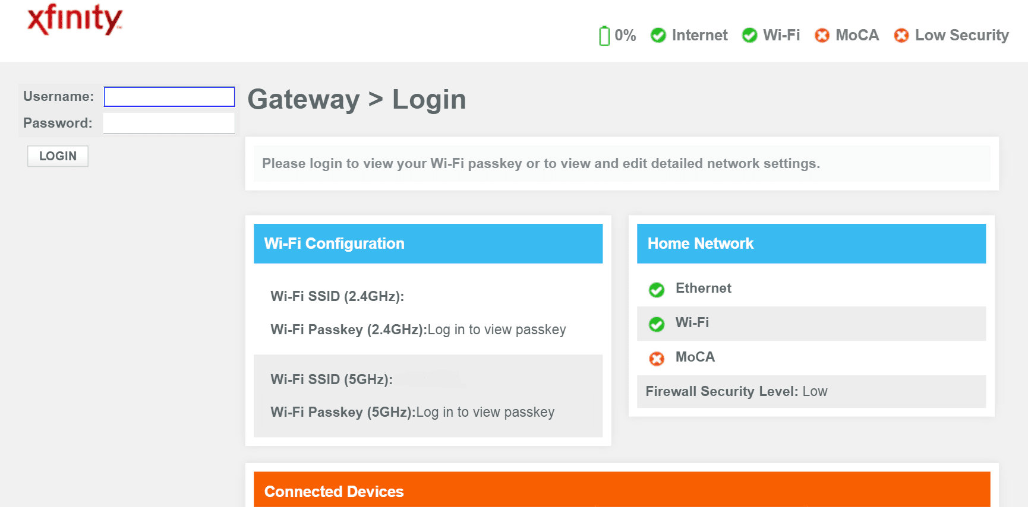Viewport: 1028px width, 507px height.
Task: Click the Ethernet green check icon
Action: 657,290
